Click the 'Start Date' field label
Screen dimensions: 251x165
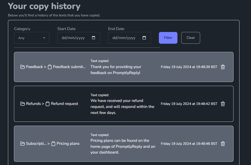pyautogui.click(x=66, y=29)
